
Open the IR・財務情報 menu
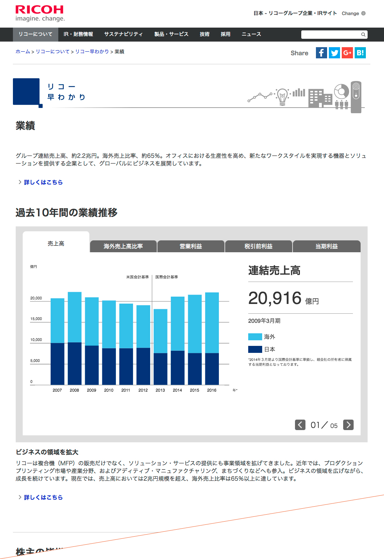pos(78,34)
